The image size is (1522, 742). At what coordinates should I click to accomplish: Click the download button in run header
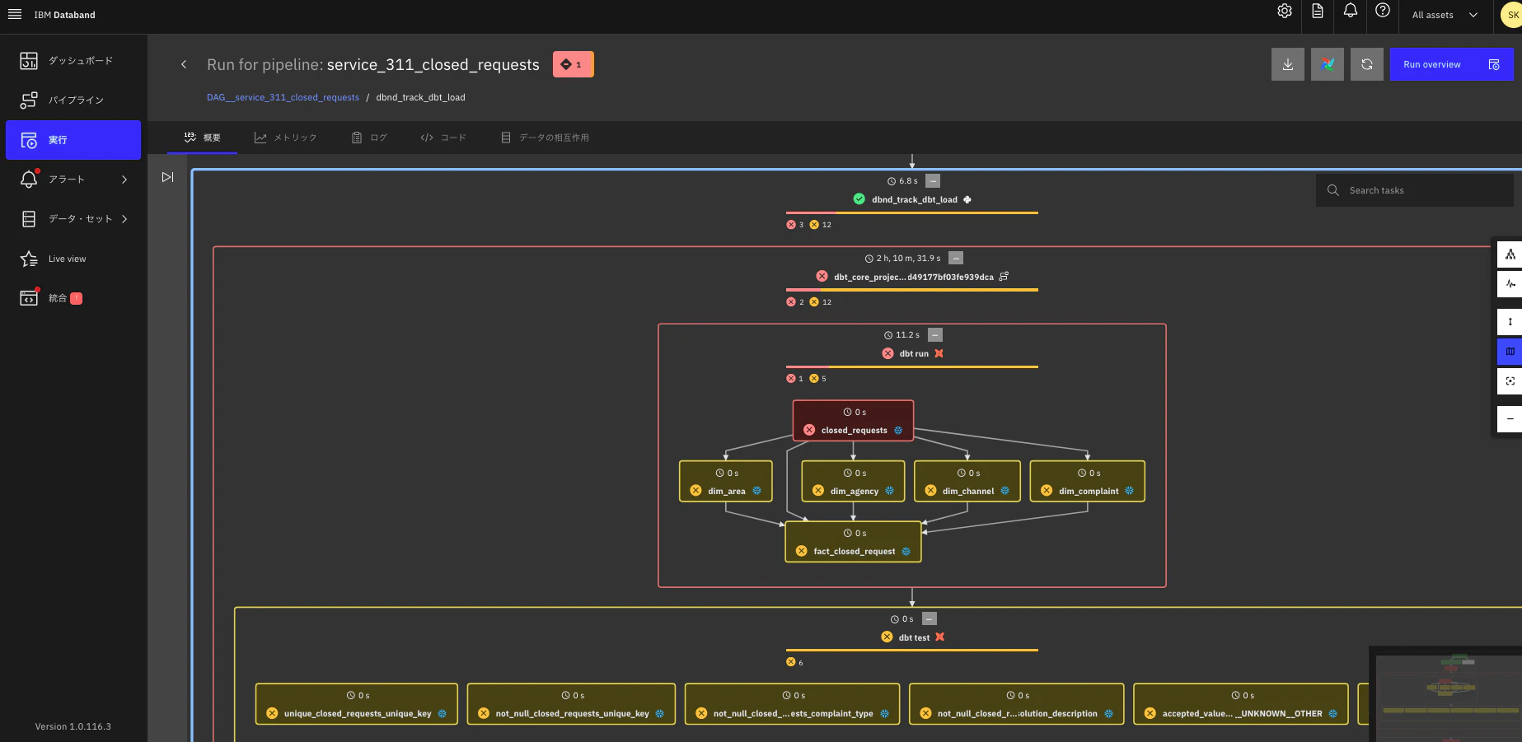tap(1288, 64)
